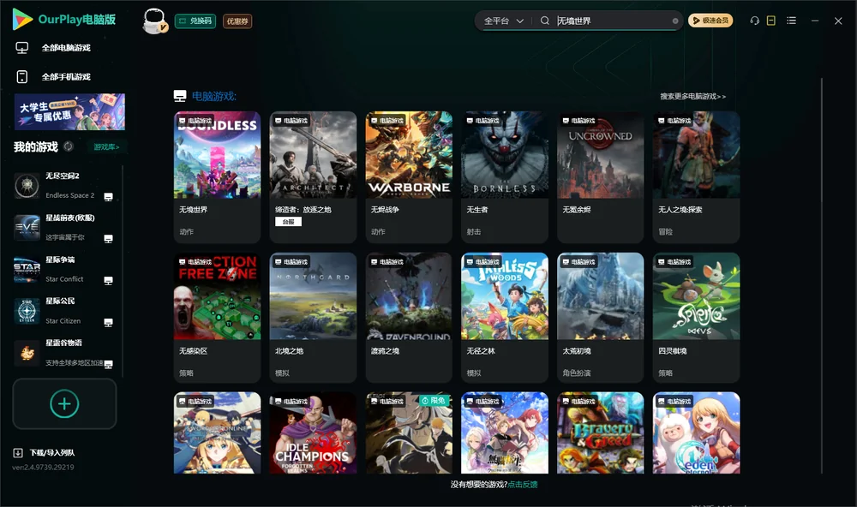Click the OurPlay logo icon

(x=22, y=20)
